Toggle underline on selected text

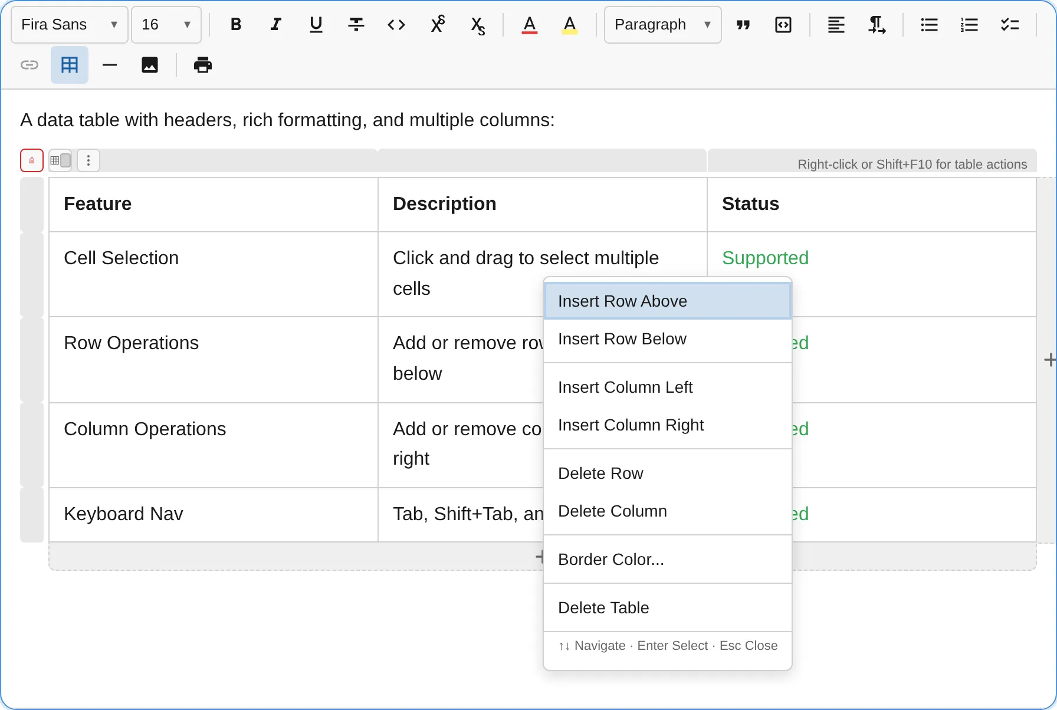coord(316,24)
